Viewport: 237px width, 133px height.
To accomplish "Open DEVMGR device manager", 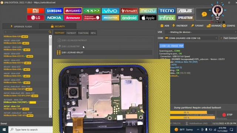I will pyautogui.click(x=214, y=25).
